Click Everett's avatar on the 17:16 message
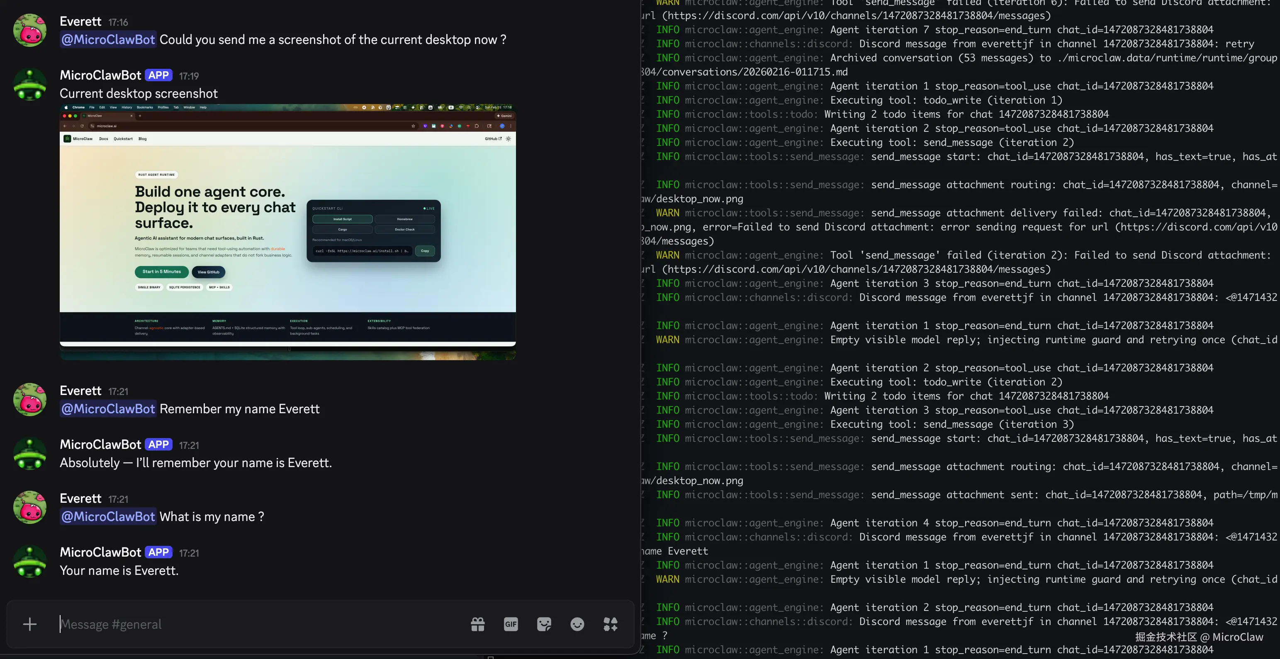 pos(30,30)
